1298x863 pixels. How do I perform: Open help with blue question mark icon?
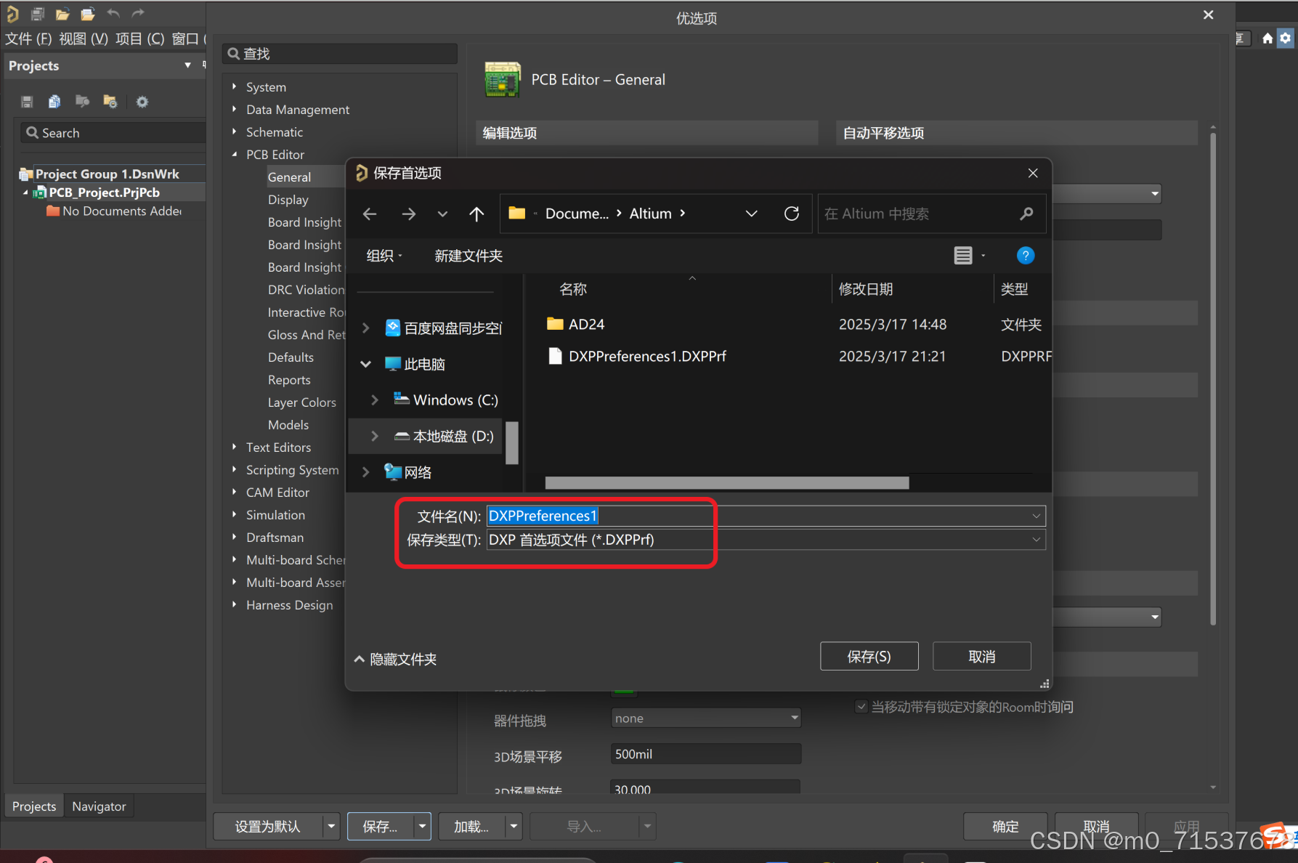tap(1026, 256)
